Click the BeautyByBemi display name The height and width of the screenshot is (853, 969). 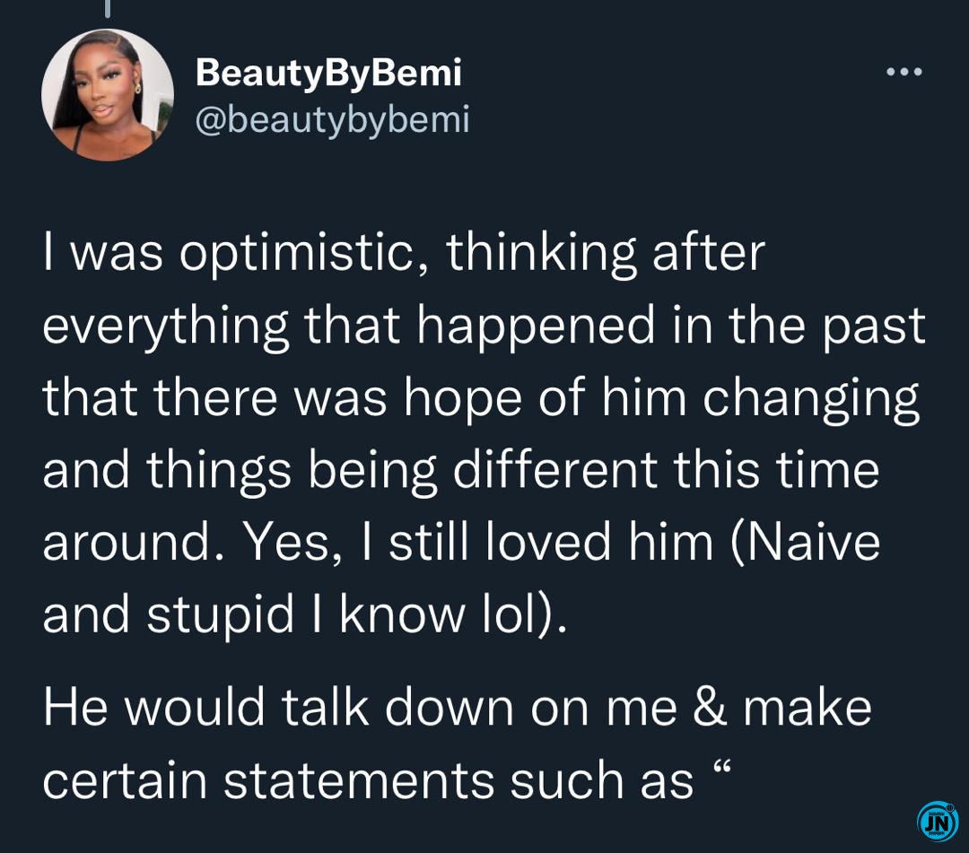(x=328, y=74)
